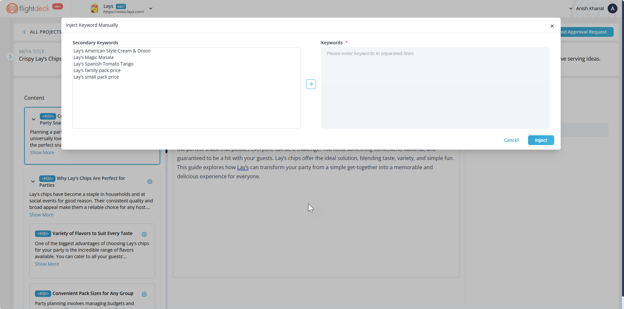The height and width of the screenshot is (309, 624).
Task: Cancel the keyword injection dialog
Action: (x=511, y=140)
